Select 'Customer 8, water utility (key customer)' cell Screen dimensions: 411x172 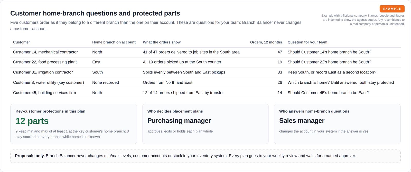tap(49, 82)
